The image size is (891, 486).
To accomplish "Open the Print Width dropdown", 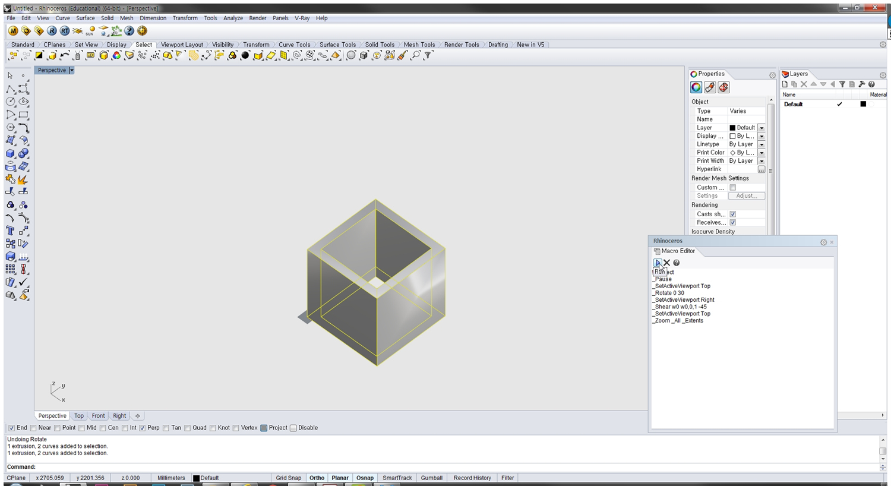I will (x=762, y=161).
